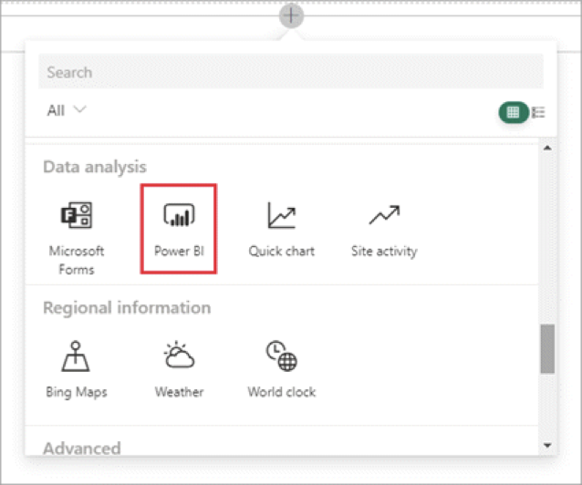Switch to list view toggle
The width and height of the screenshot is (582, 485).
coord(538,112)
